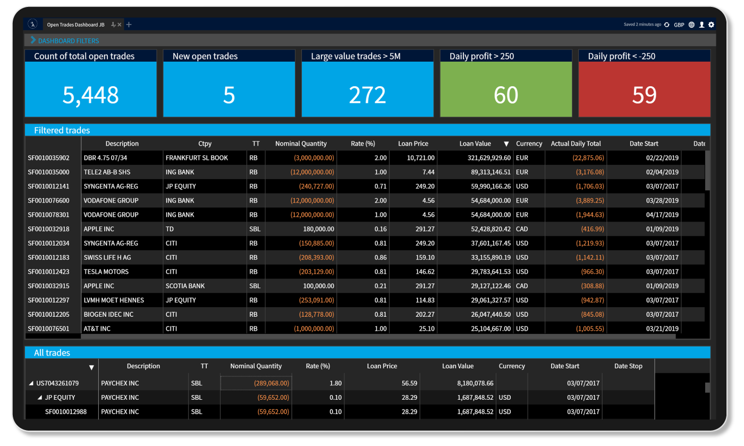The width and height of the screenshot is (744, 446).
Task: Click the All trades panel header
Action: pos(368,352)
